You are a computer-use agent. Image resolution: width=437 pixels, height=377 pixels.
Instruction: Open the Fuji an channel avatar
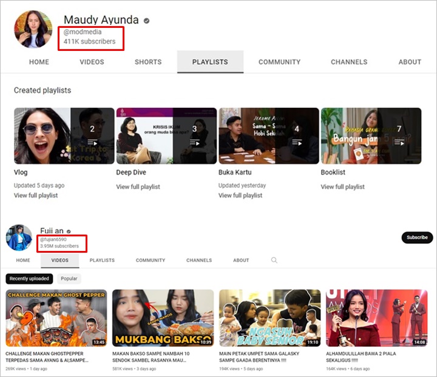[x=19, y=238]
